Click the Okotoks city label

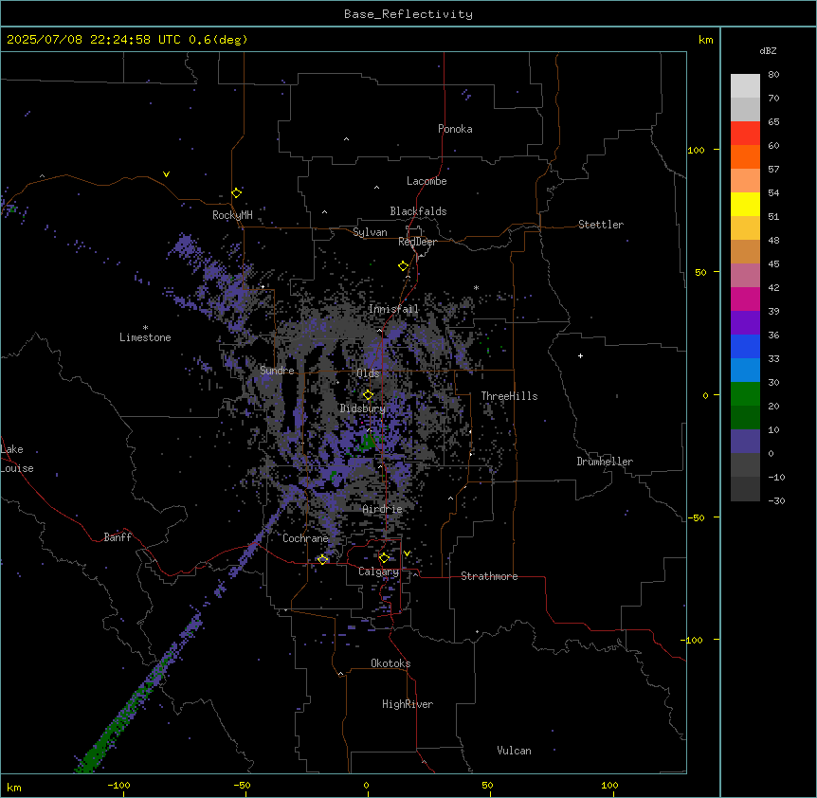pyautogui.click(x=390, y=663)
